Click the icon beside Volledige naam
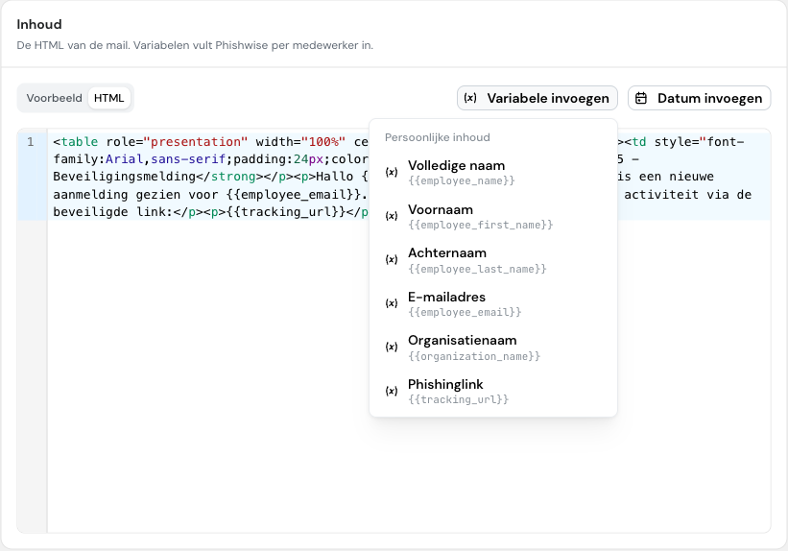The width and height of the screenshot is (788, 551). pyautogui.click(x=392, y=173)
